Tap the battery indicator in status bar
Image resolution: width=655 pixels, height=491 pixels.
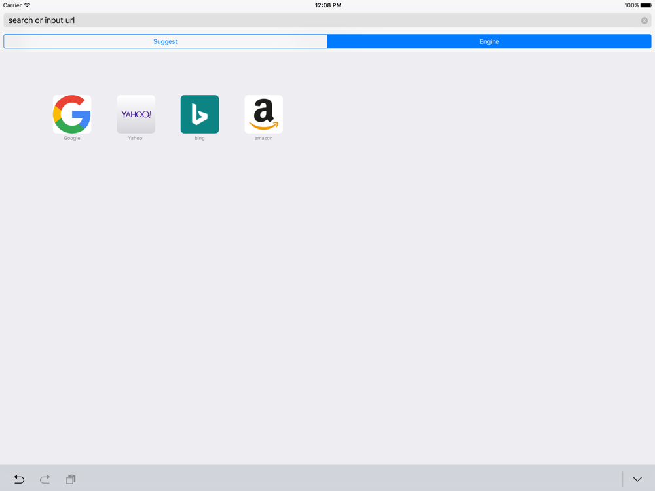[646, 5]
